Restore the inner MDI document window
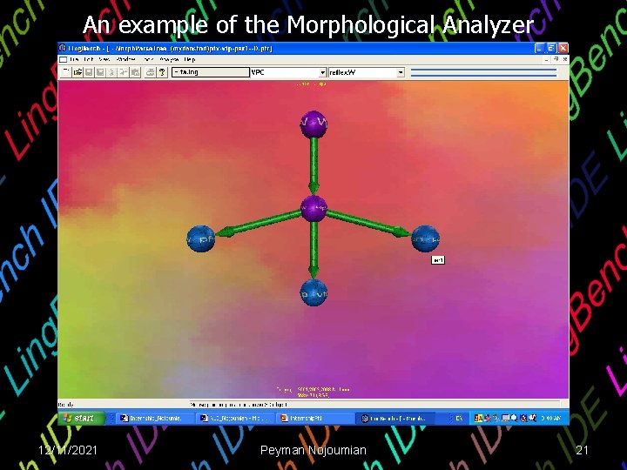This screenshot has width=627, height=470. coord(556,59)
